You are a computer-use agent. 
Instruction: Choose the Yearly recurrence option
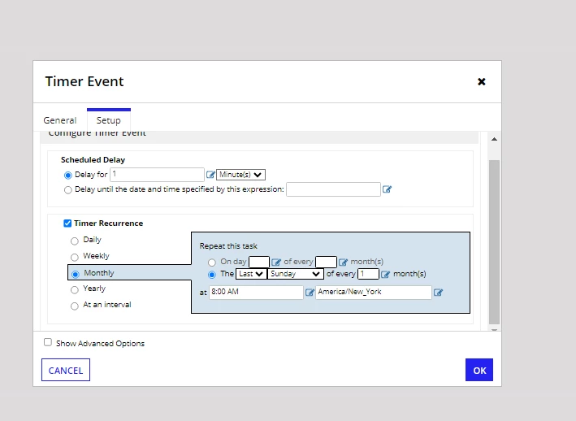coord(75,290)
